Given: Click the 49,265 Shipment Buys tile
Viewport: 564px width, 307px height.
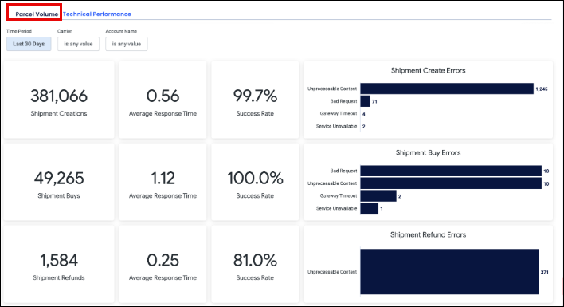Looking at the screenshot, I should [59, 182].
